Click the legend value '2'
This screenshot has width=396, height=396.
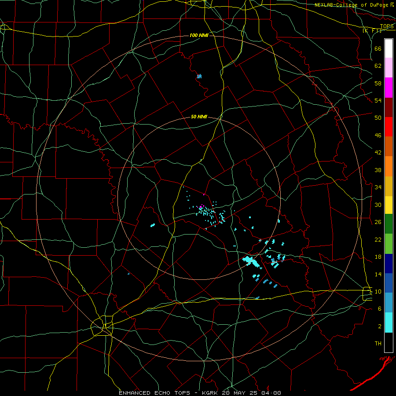pos(380,326)
